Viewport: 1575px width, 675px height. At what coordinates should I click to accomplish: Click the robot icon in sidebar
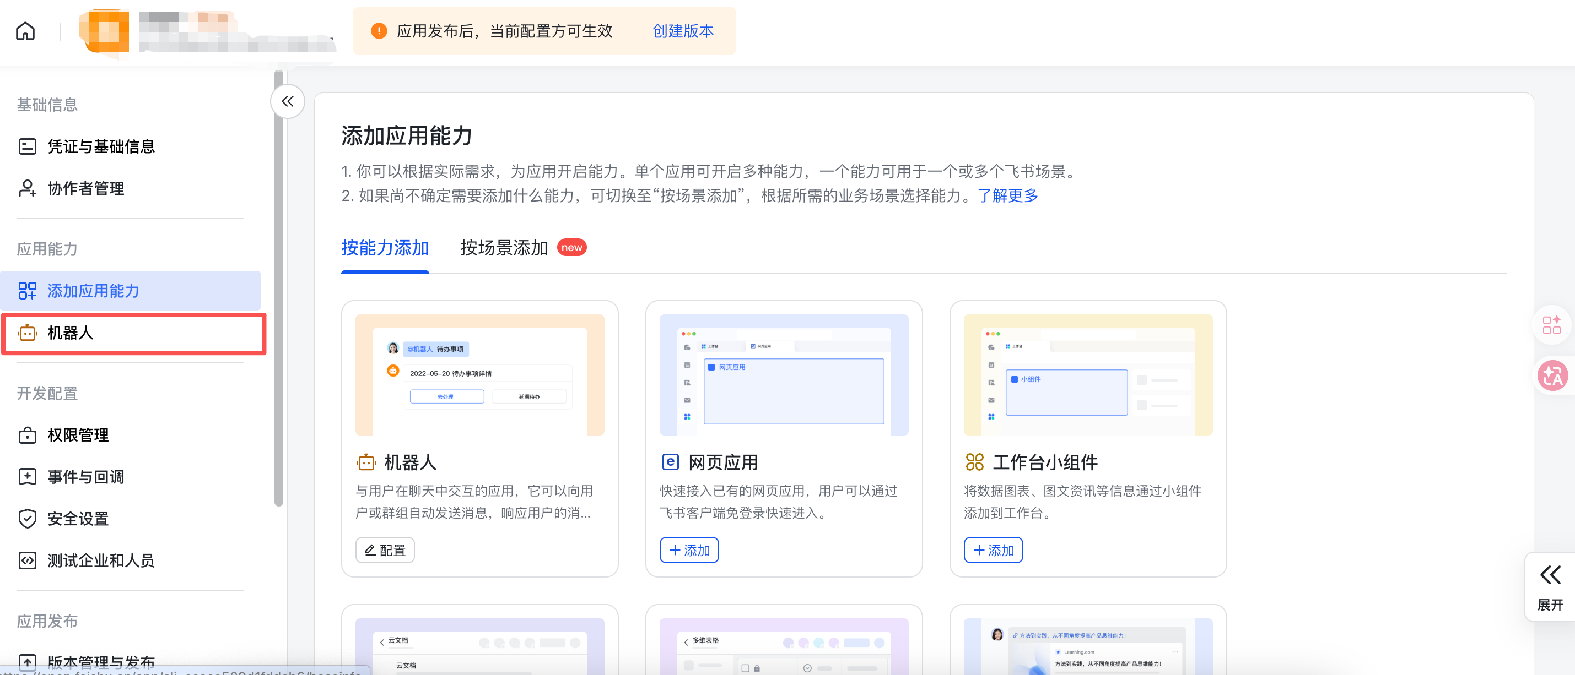click(27, 333)
